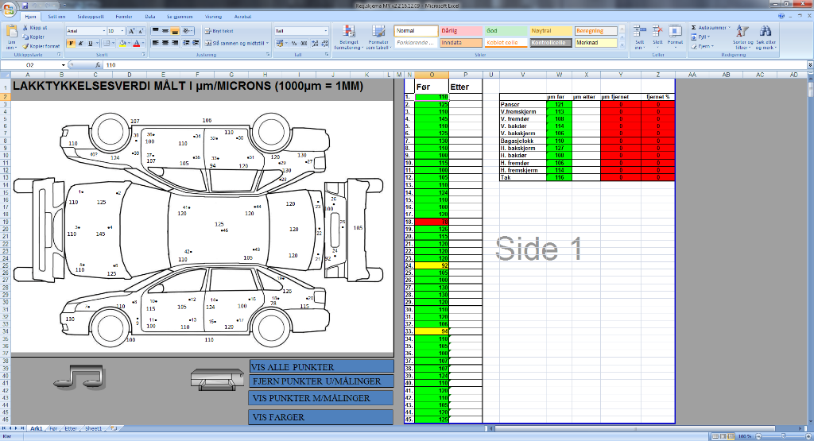Switch to Formler ribbon tab

[124, 17]
